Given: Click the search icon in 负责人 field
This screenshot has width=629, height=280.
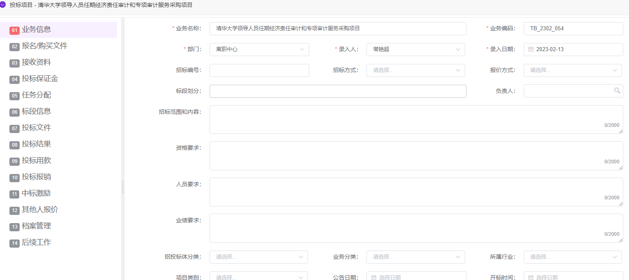Looking at the screenshot, I should click(x=617, y=91).
